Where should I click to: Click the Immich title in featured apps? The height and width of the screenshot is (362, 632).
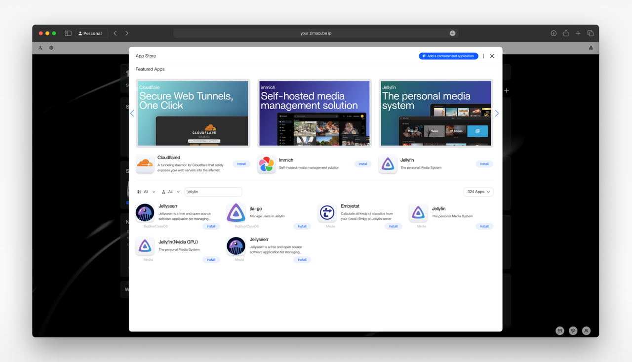pyautogui.click(x=286, y=160)
